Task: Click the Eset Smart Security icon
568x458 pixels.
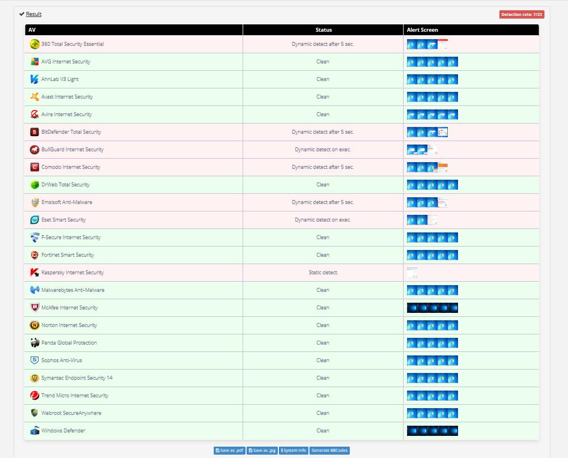Action: 35,219
